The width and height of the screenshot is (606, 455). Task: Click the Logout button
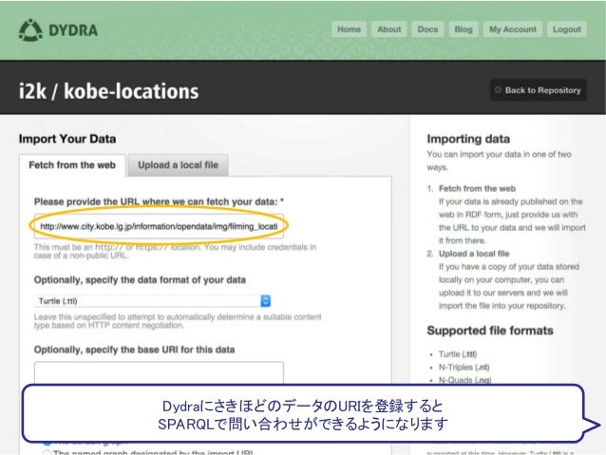tap(566, 29)
